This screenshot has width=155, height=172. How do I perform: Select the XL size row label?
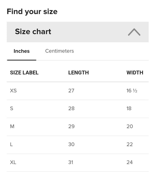point(13,162)
